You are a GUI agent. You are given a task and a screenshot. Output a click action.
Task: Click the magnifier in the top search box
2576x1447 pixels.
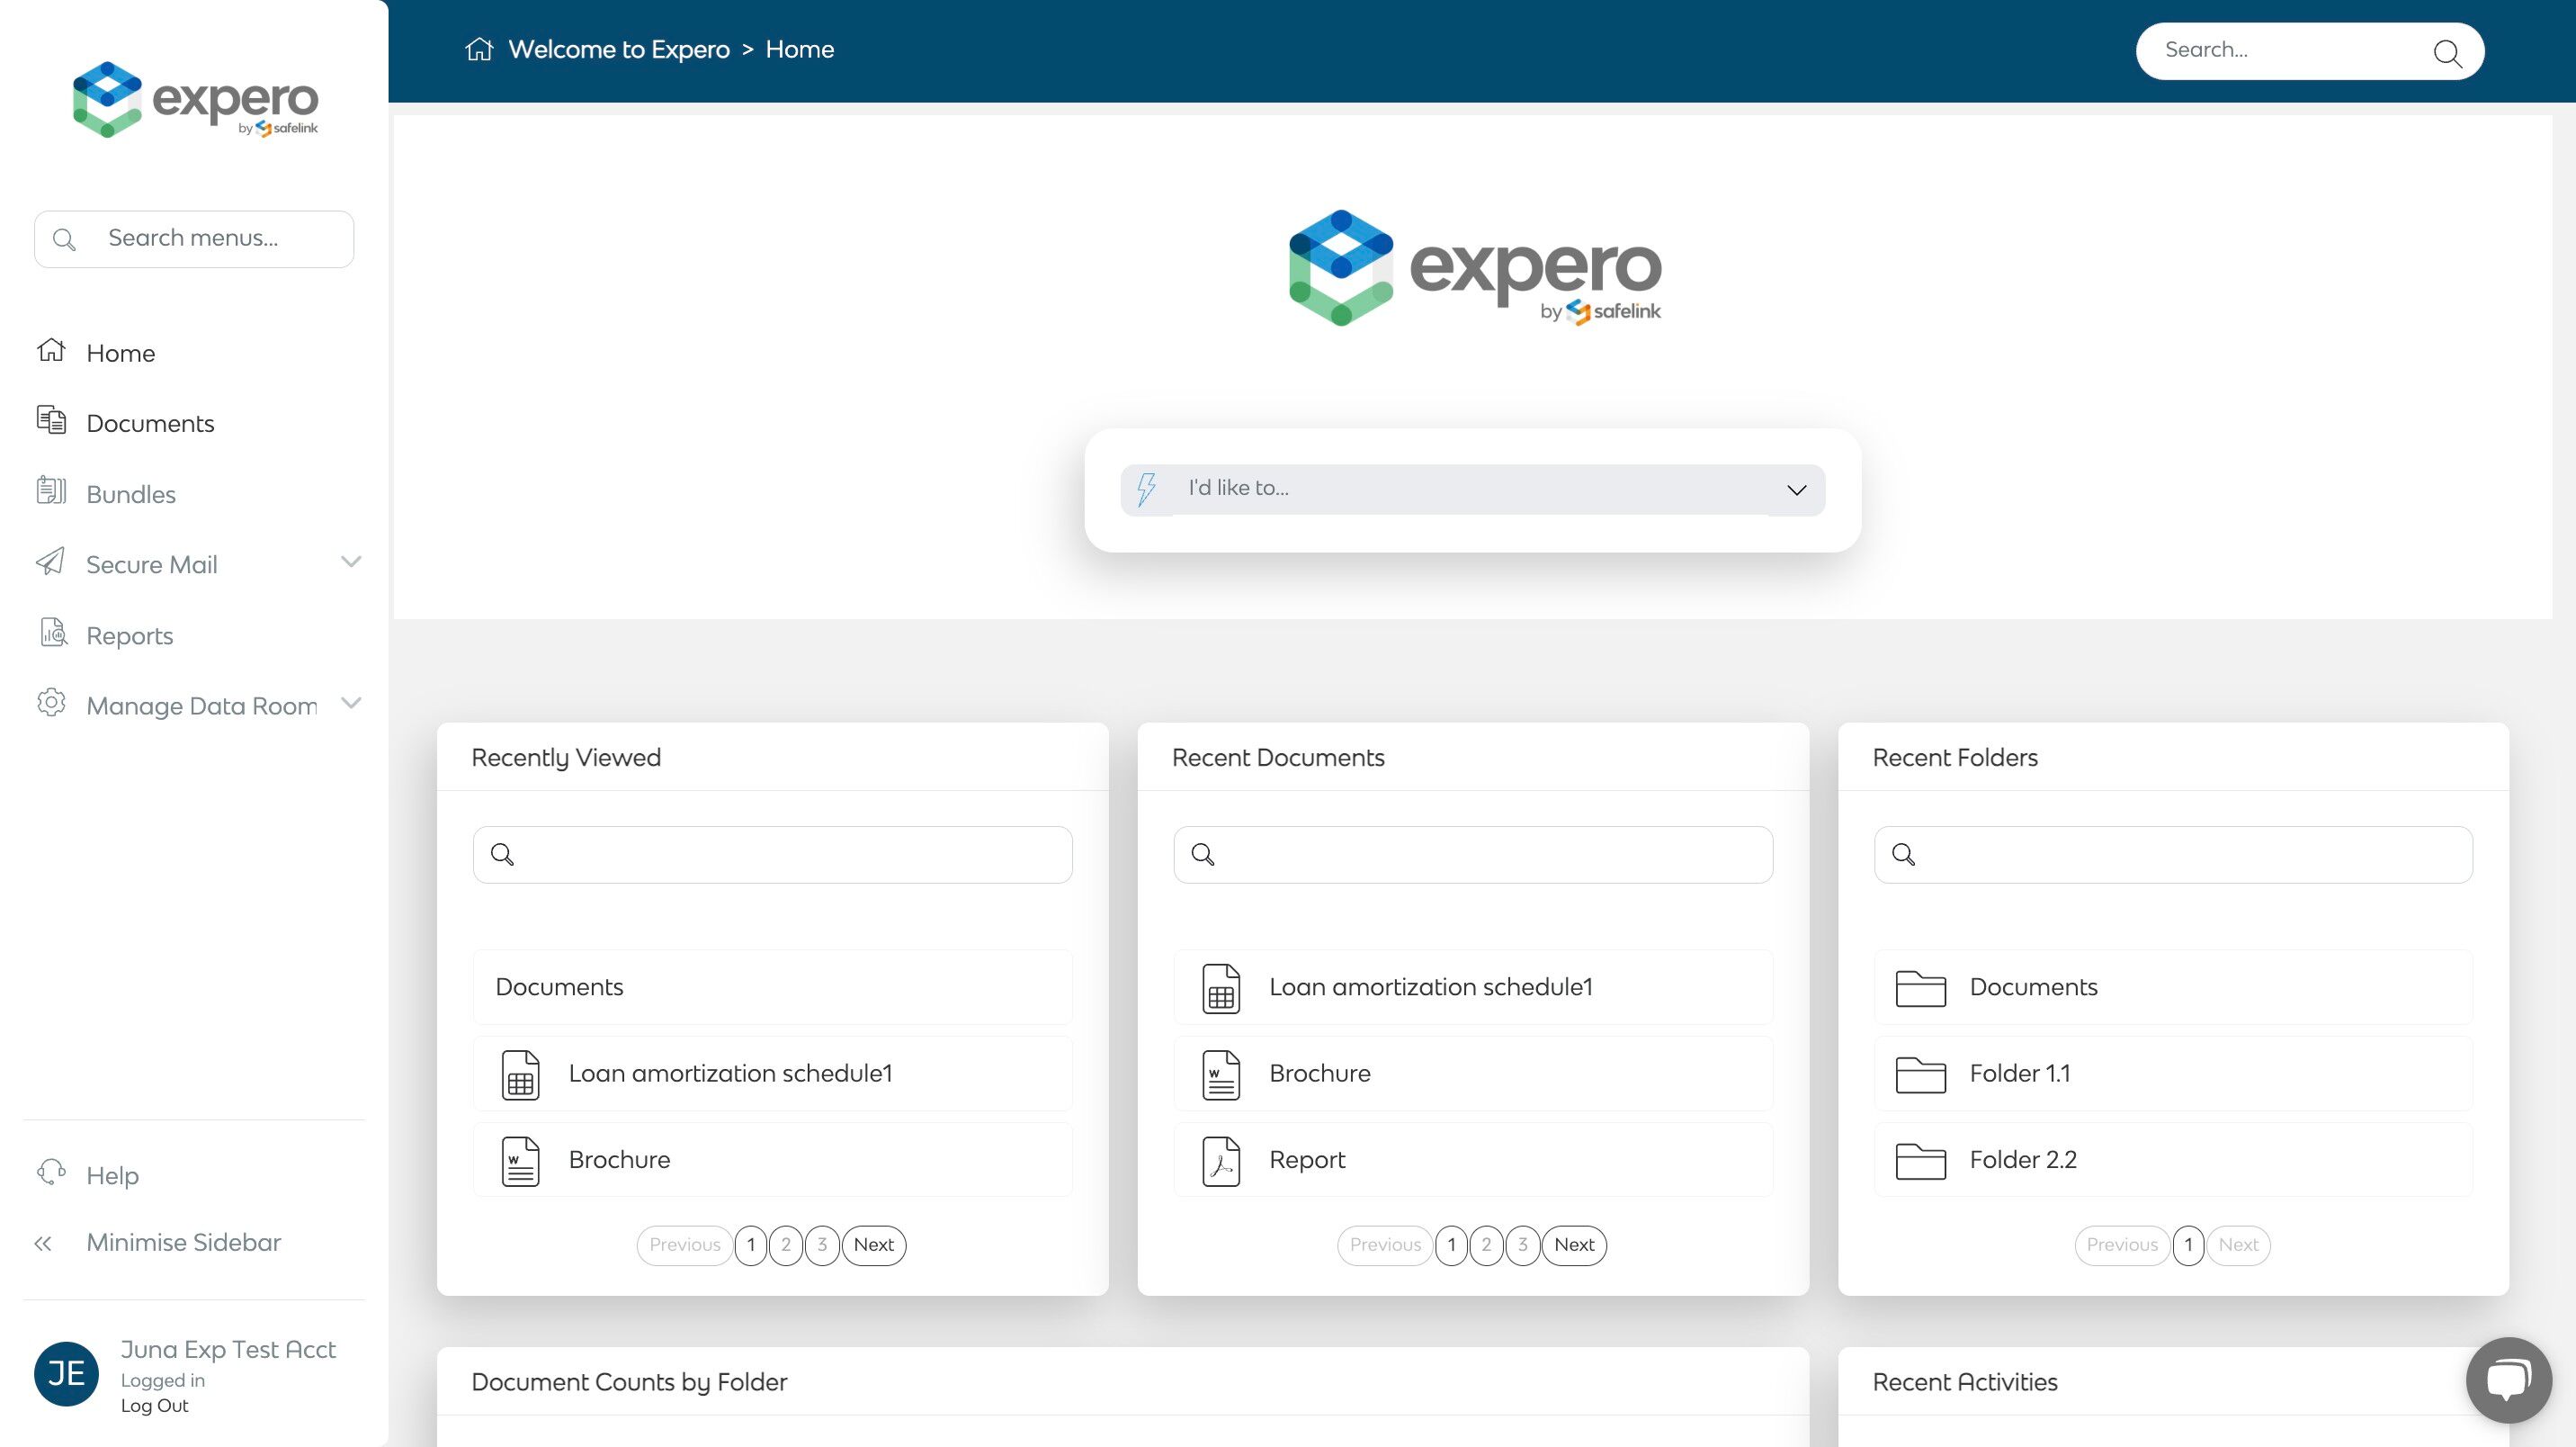point(2446,52)
